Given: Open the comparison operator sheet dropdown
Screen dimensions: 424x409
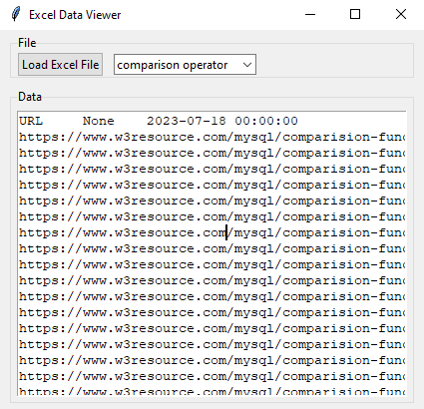Looking at the screenshot, I should 185,65.
